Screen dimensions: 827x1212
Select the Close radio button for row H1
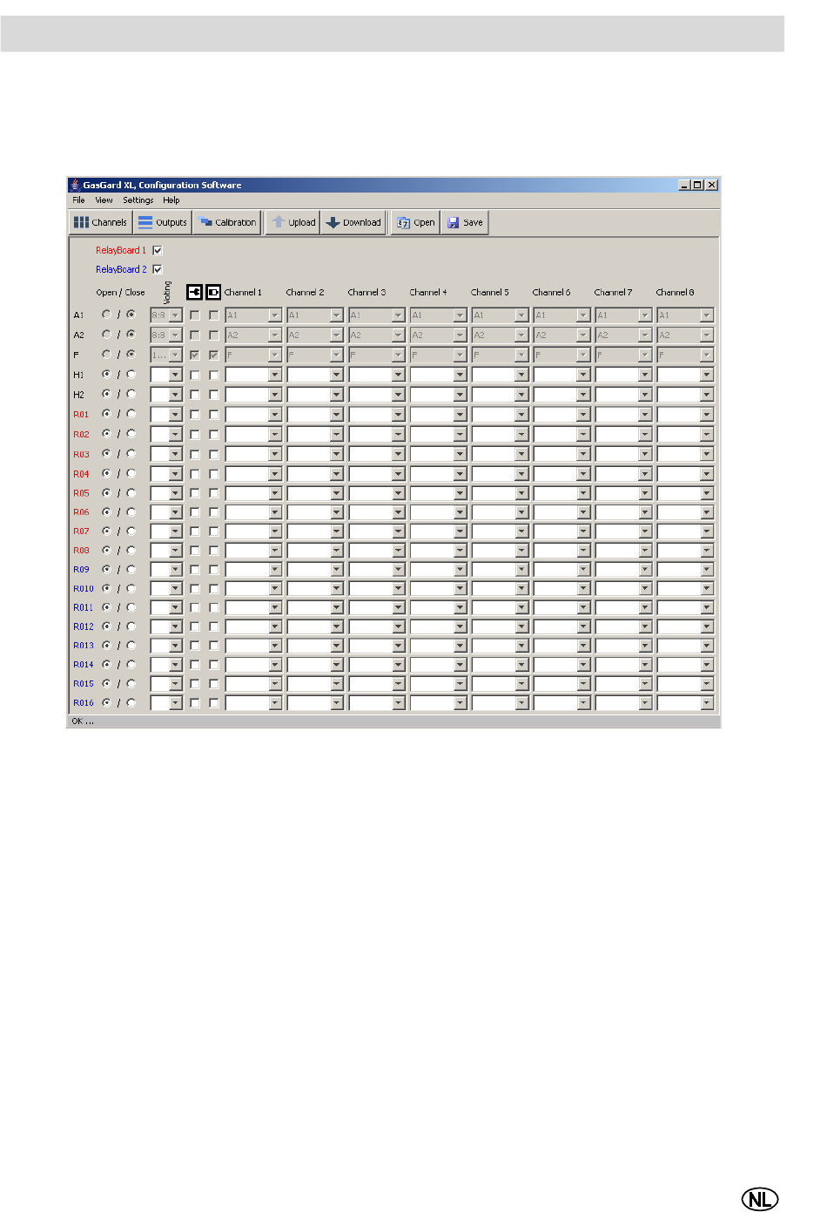point(131,374)
